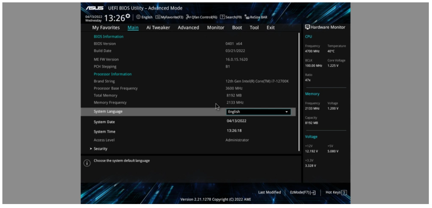
Task: Click the System Date label
Action: click(x=104, y=122)
